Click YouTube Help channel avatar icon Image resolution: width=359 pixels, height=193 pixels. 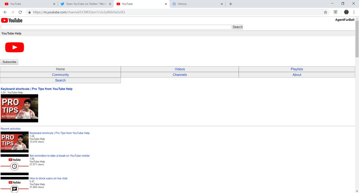point(14,47)
